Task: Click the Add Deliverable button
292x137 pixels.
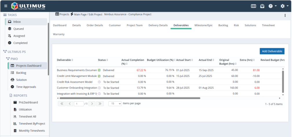Action: pyautogui.click(x=272, y=51)
